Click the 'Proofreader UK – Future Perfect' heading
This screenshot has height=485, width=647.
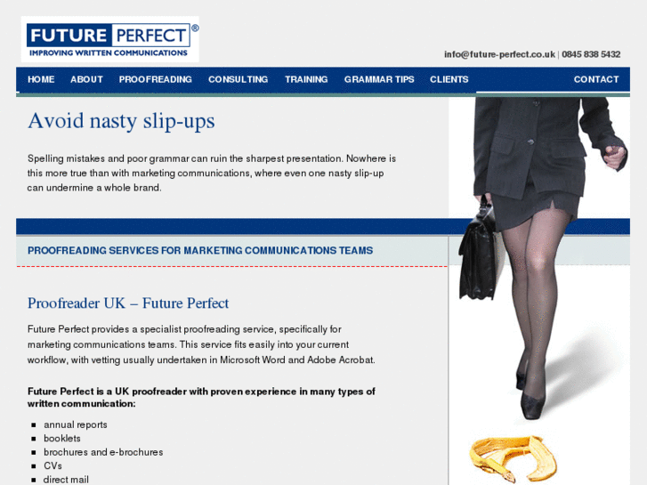click(x=128, y=303)
